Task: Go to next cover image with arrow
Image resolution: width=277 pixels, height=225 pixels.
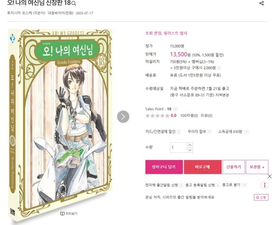Action: coord(123,116)
